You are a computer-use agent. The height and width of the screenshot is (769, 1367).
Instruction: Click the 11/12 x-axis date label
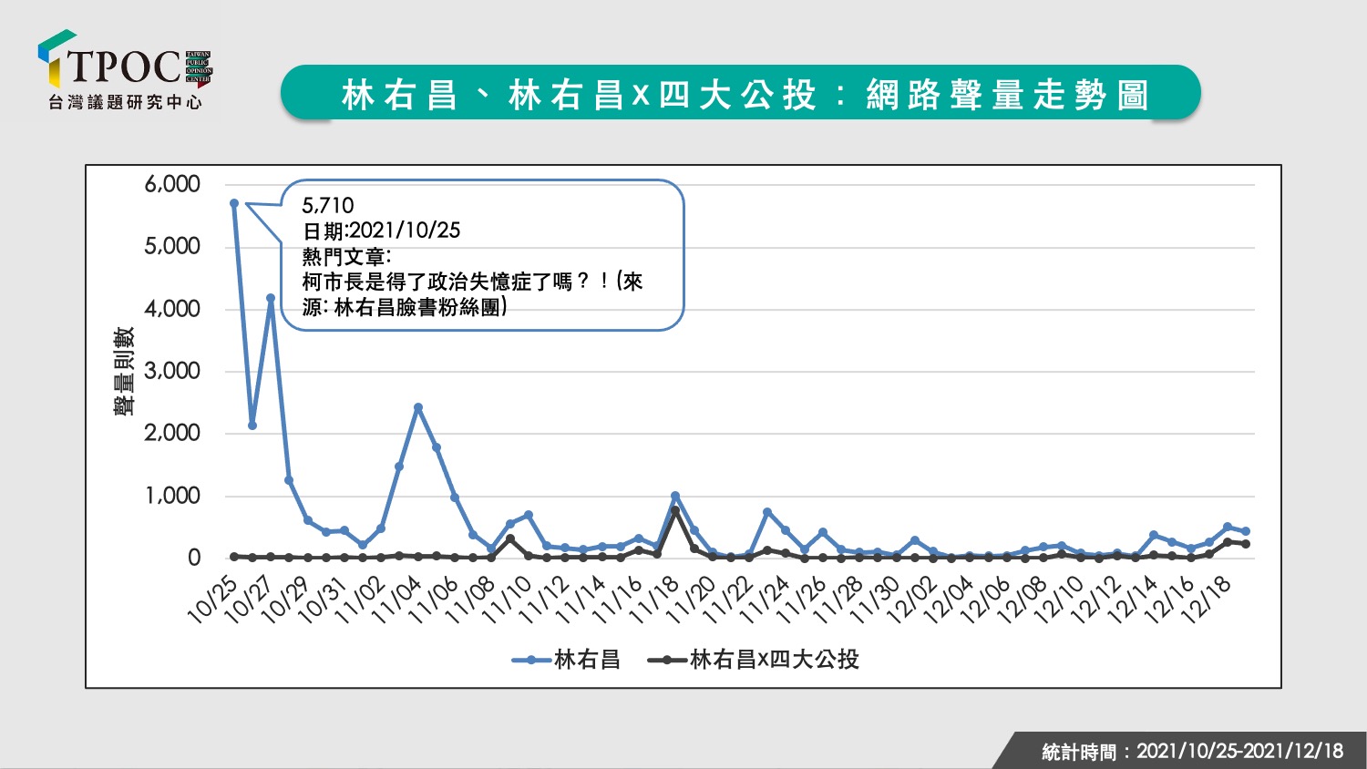(x=545, y=599)
